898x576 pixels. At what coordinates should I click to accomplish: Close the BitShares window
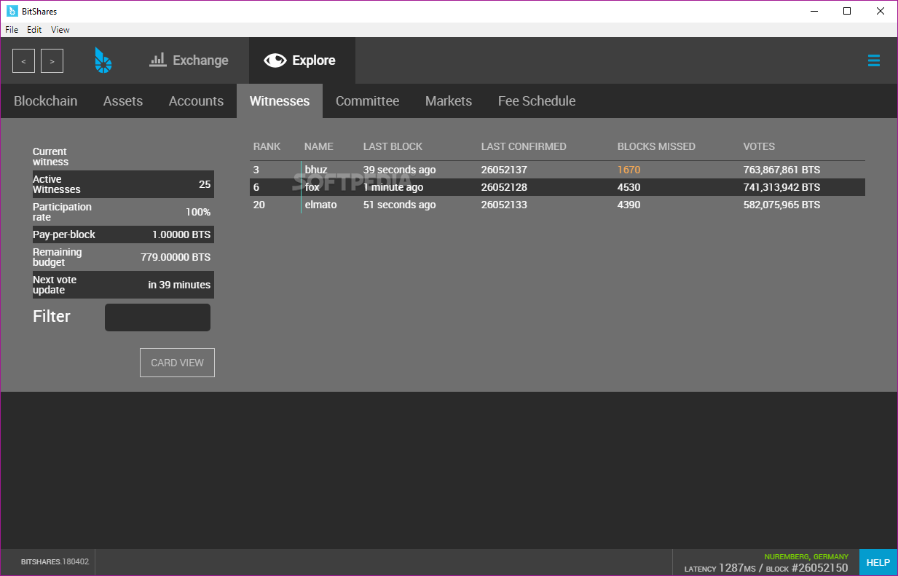pos(881,11)
